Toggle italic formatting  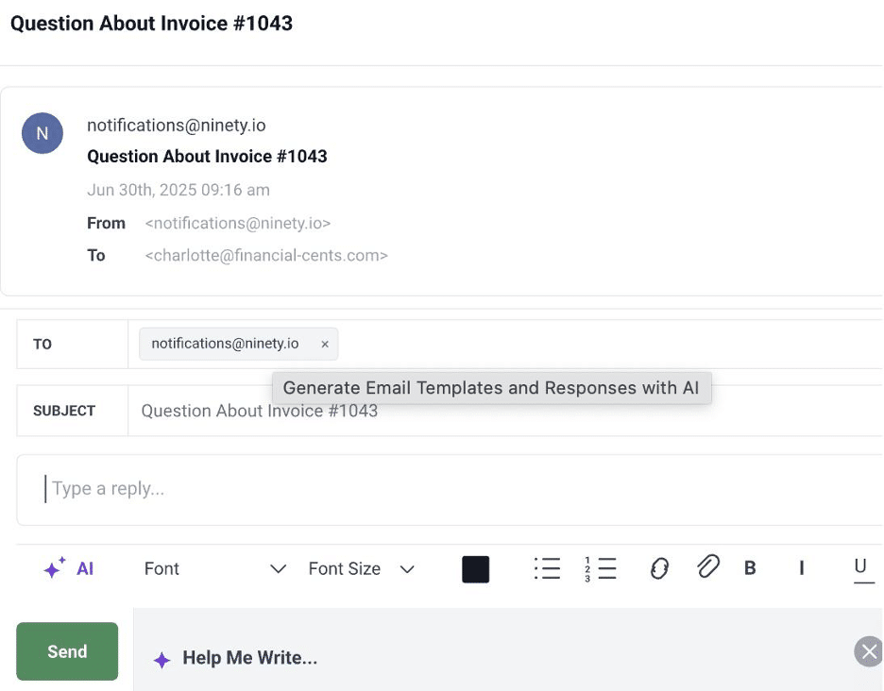801,568
